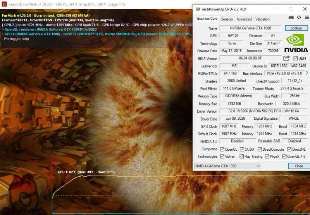Toggle the CUDA checkbox
This screenshot has width=310, height=215.
[x=242, y=149]
